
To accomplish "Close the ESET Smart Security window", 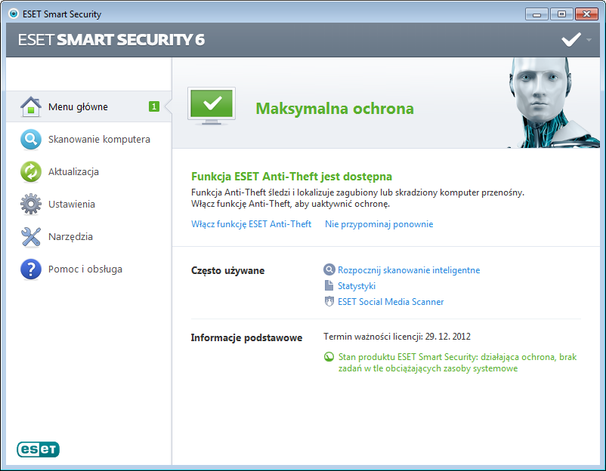I will point(586,14).
